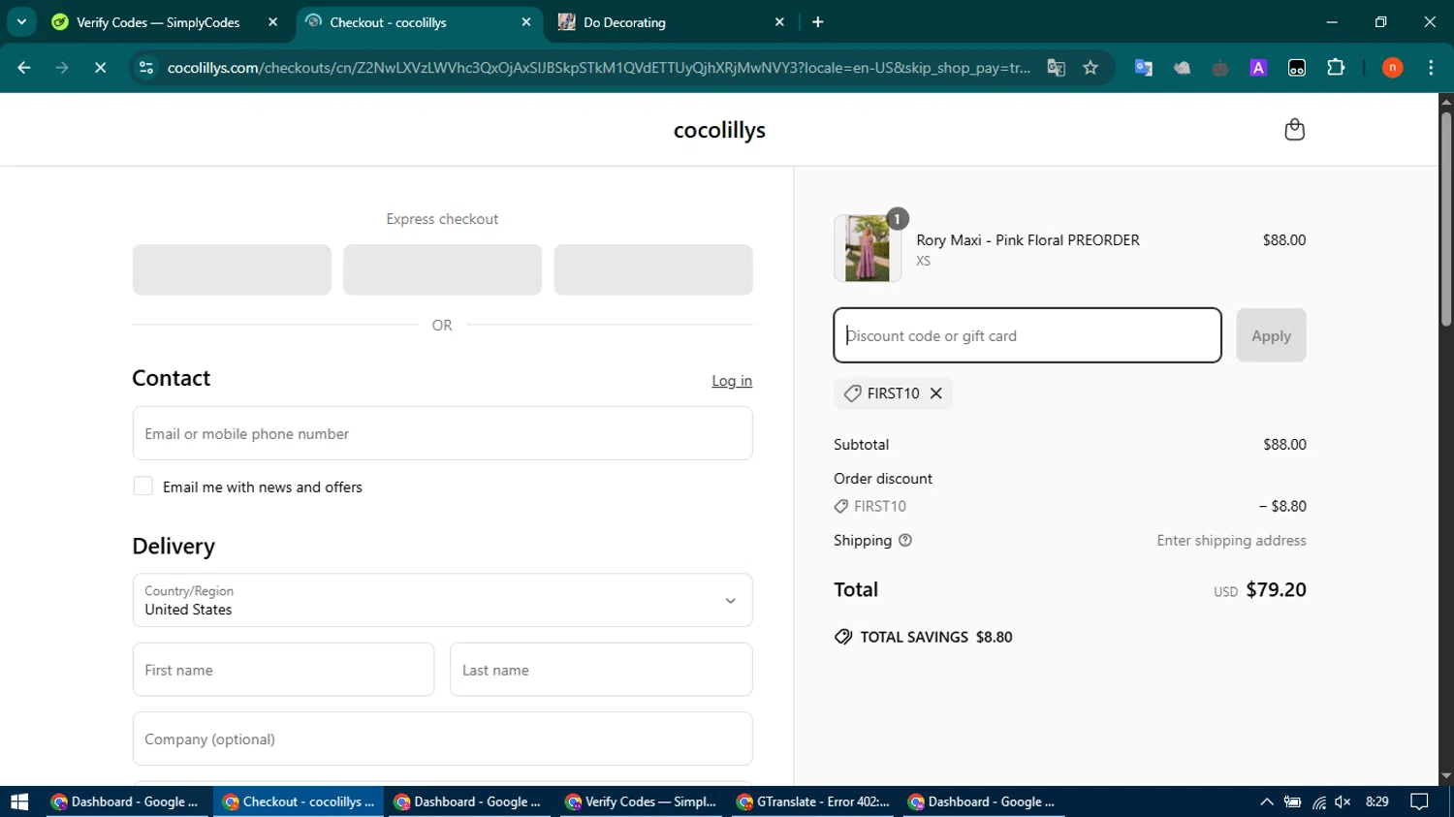Click the battery tray icon
The height and width of the screenshot is (817, 1454).
pyautogui.click(x=1292, y=801)
